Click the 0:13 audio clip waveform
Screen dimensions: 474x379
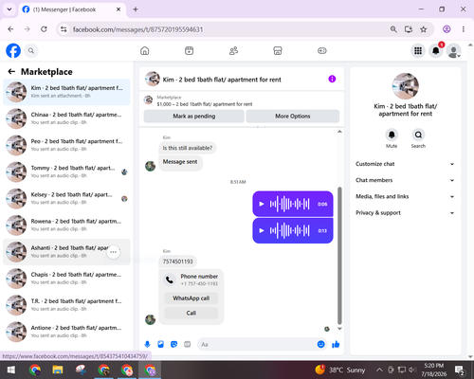289,230
